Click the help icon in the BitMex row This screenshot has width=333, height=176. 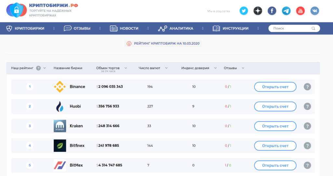point(307,165)
